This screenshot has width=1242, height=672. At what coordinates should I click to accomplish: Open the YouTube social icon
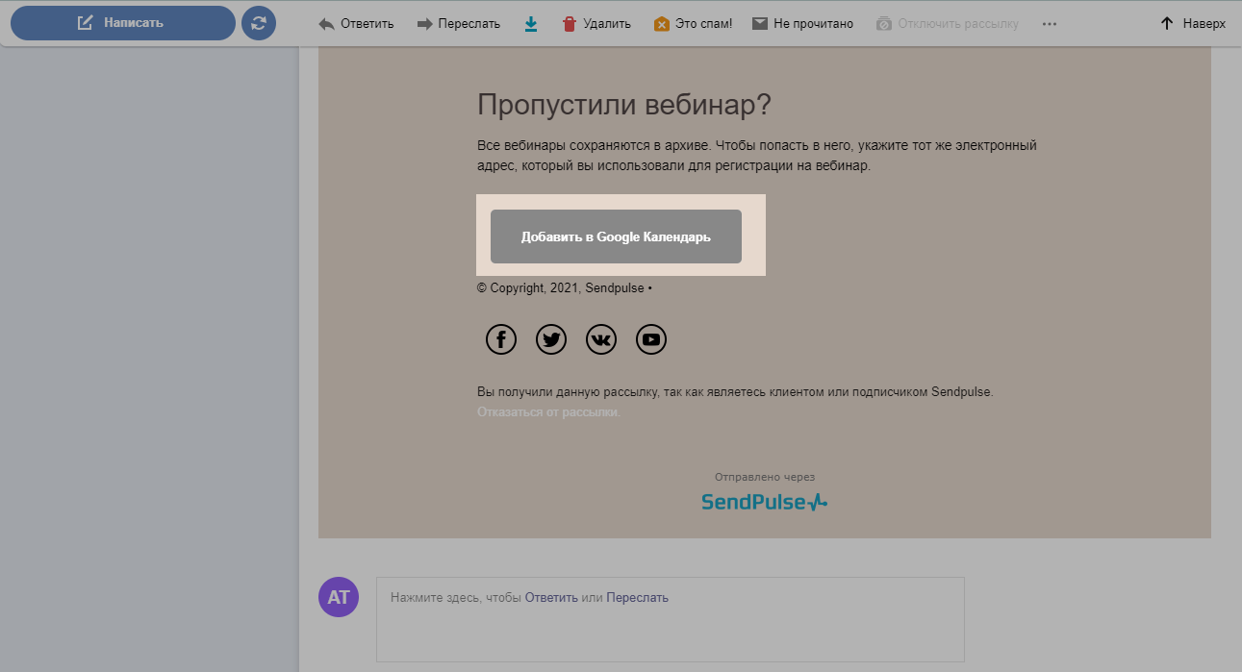tap(651, 339)
